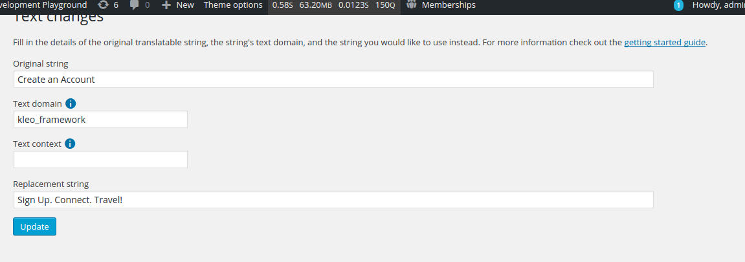Click the Text context info icon
The width and height of the screenshot is (745, 262).
click(70, 144)
